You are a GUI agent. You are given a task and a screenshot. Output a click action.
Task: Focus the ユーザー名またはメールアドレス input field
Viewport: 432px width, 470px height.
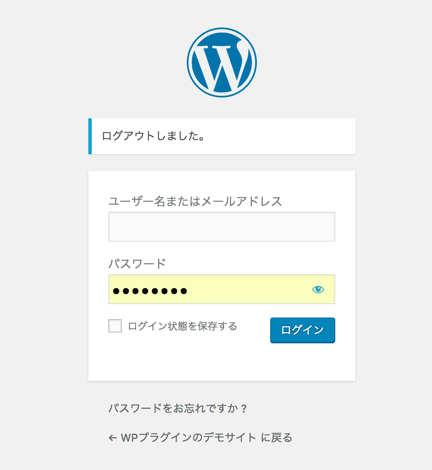coord(222,227)
